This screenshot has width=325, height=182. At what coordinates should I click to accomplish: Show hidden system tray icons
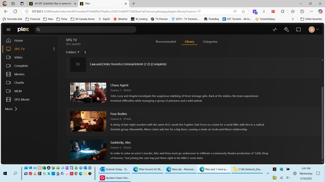coord(267,173)
